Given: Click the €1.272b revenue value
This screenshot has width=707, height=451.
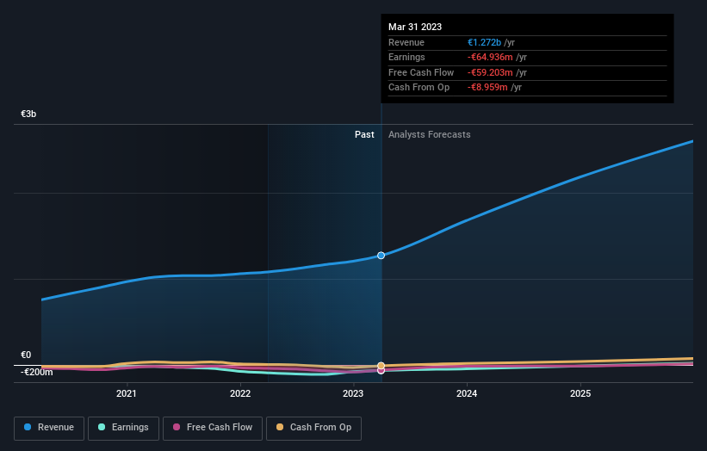Looking at the screenshot, I should click(x=484, y=42).
